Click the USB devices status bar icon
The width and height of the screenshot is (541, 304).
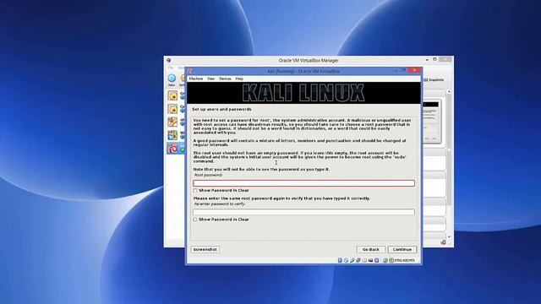coord(352,260)
